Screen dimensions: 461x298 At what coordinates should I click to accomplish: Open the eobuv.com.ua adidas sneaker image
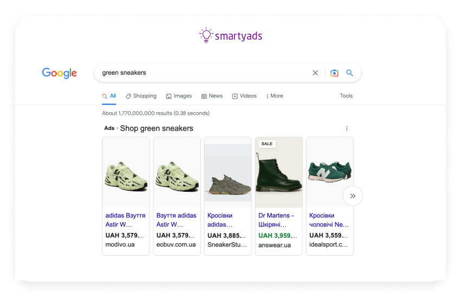(x=177, y=173)
